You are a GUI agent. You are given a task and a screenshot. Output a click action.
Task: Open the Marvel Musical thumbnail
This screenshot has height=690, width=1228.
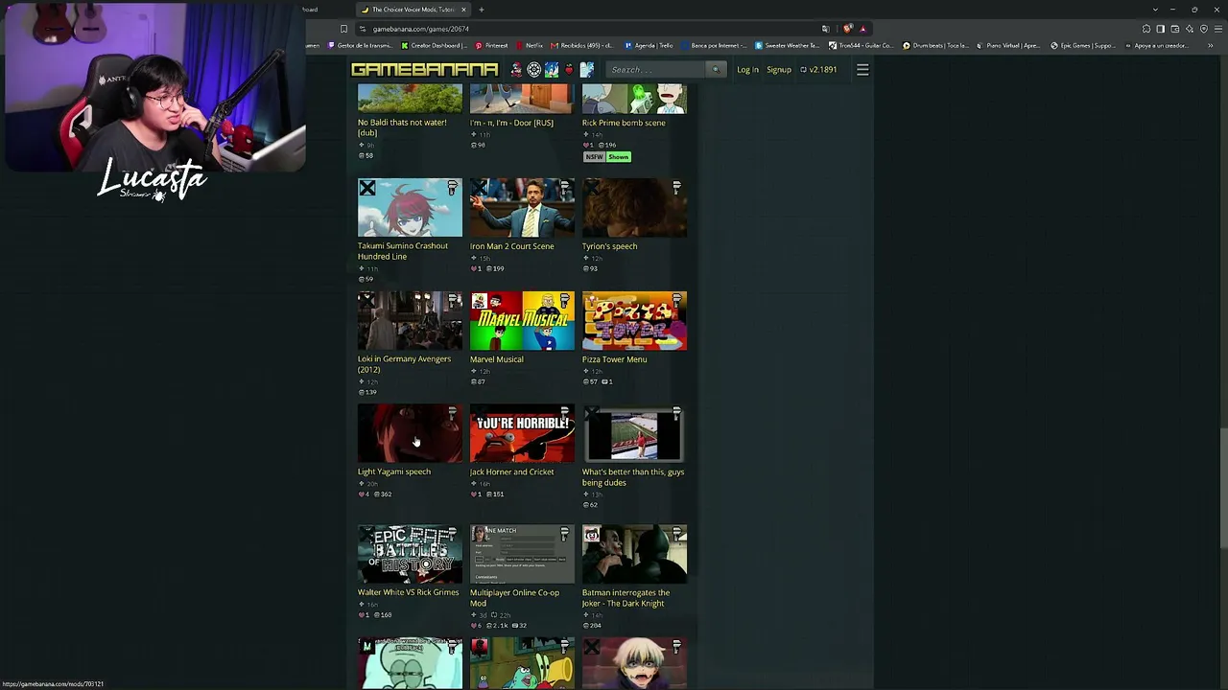click(x=522, y=321)
